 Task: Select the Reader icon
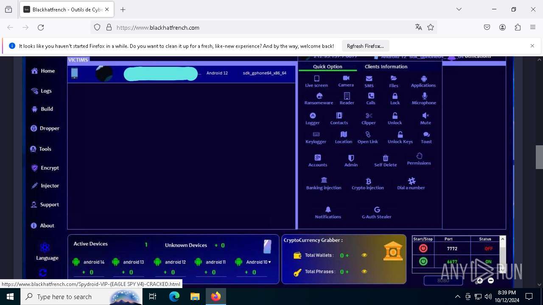pos(347,96)
